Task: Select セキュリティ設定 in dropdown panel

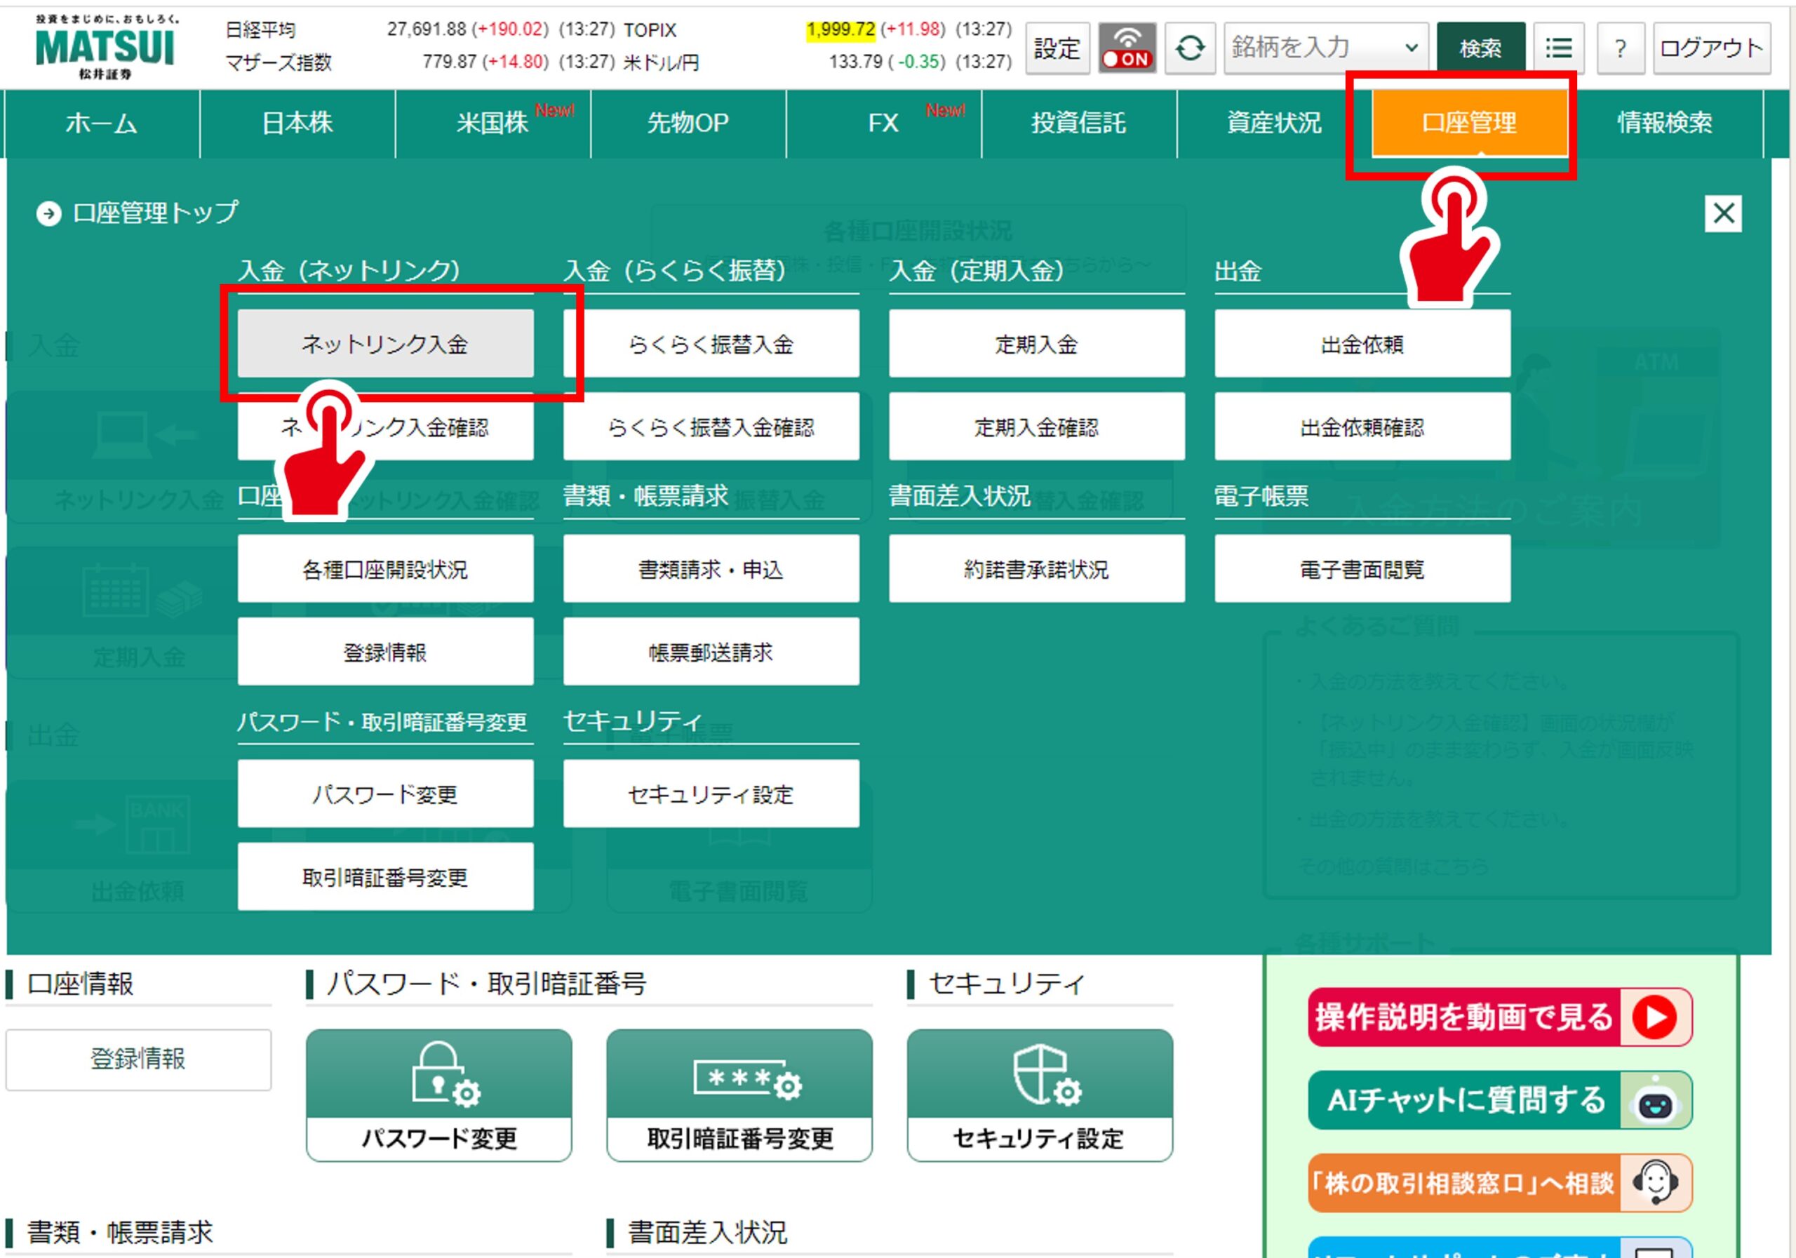Action: [711, 794]
